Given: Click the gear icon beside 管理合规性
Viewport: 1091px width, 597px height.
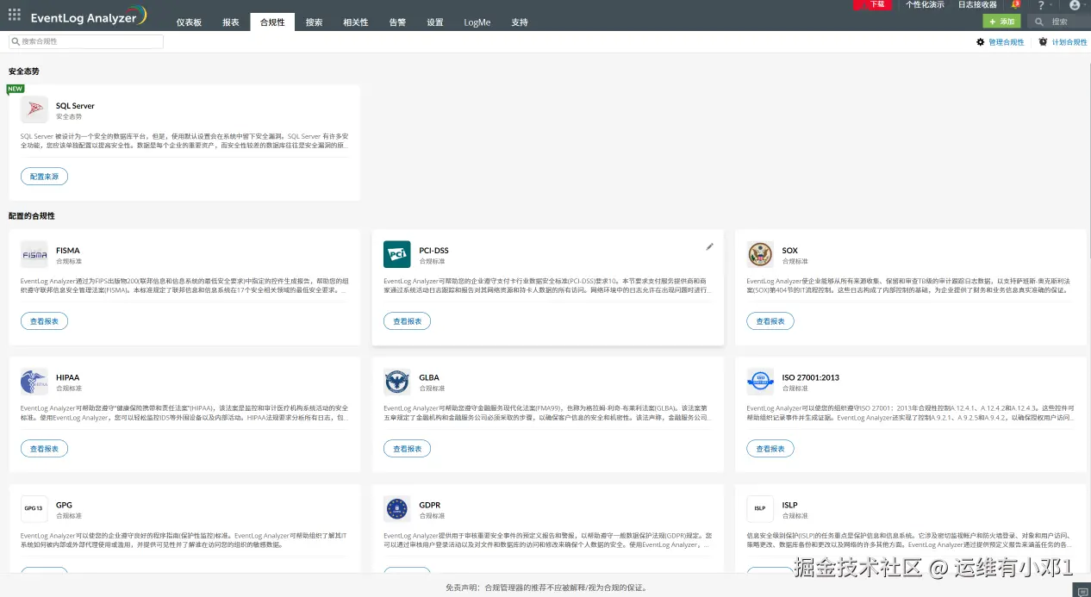Looking at the screenshot, I should pyautogui.click(x=980, y=41).
